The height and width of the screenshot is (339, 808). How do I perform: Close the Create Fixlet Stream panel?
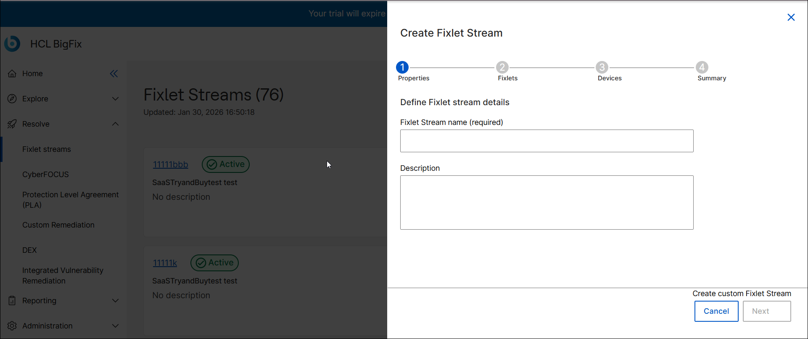[791, 17]
